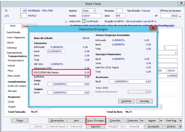The height and width of the screenshot is (132, 185).
Task: Expand the Imprimir dropdown arrow
Action: coord(161,121)
